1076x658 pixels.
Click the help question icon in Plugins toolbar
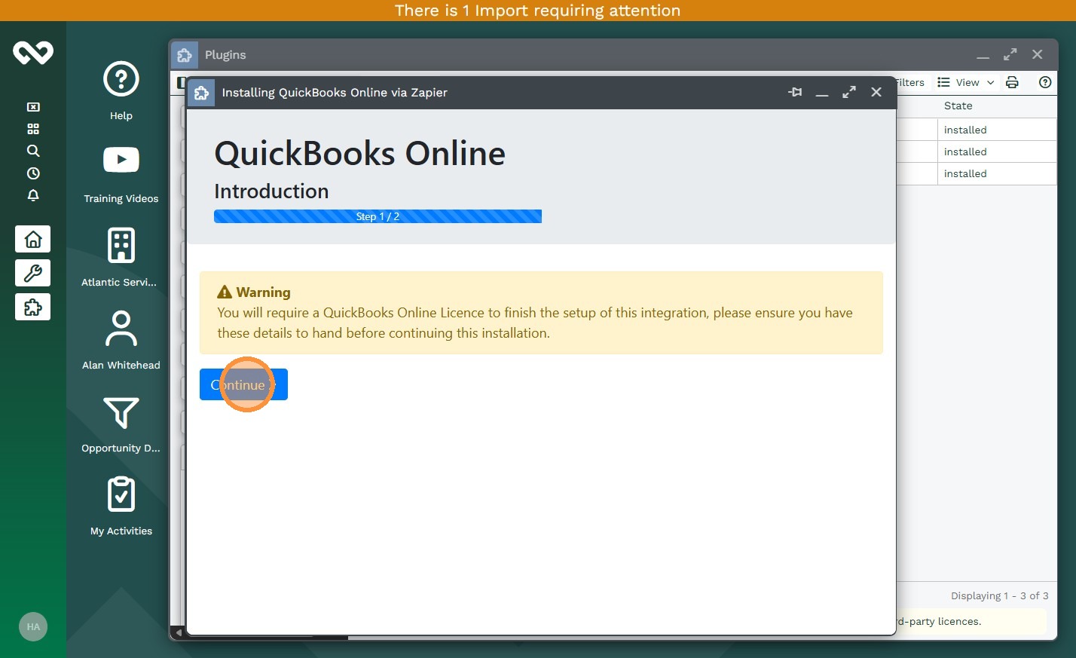pos(1045,83)
